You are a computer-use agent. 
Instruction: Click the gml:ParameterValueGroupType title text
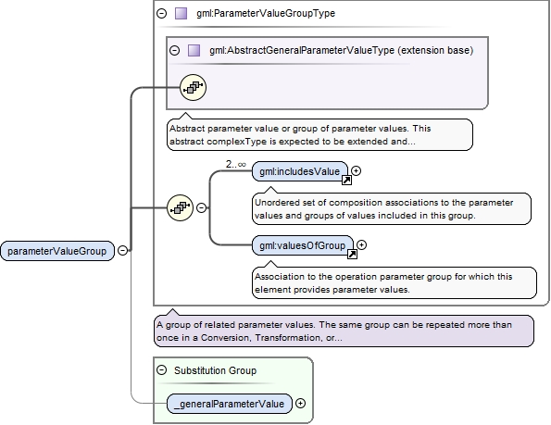266,13
